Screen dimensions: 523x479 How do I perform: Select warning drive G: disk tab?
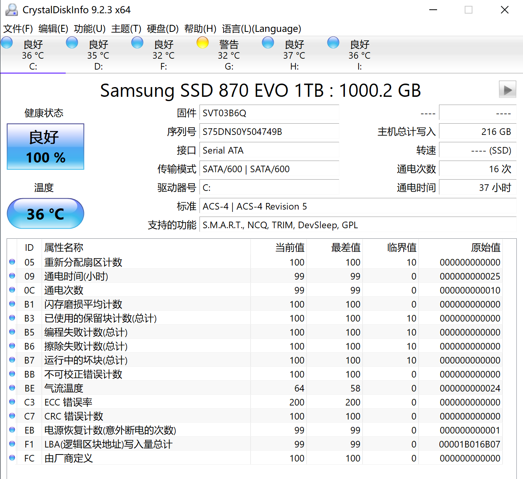point(229,55)
